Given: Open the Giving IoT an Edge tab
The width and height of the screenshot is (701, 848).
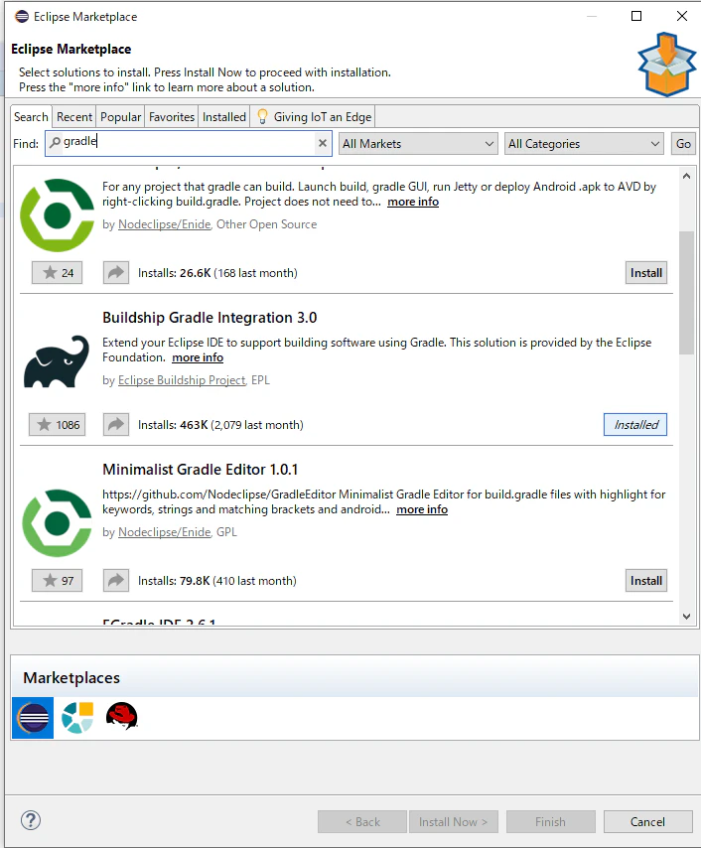Looking at the screenshot, I should [313, 117].
